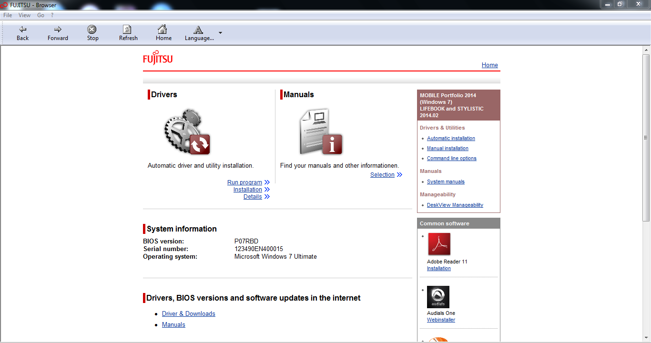Open System manuals sidebar link
Viewport: 651px width, 343px height.
point(446,182)
